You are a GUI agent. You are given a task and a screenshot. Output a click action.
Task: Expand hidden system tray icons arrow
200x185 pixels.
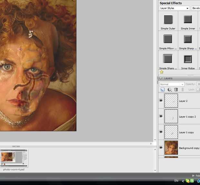[183, 181]
